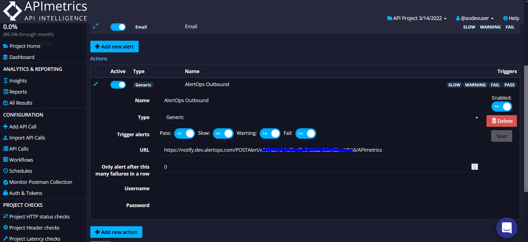This screenshot has width=528, height=242.
Task: Expand the Email alert row
Action: click(96, 26)
